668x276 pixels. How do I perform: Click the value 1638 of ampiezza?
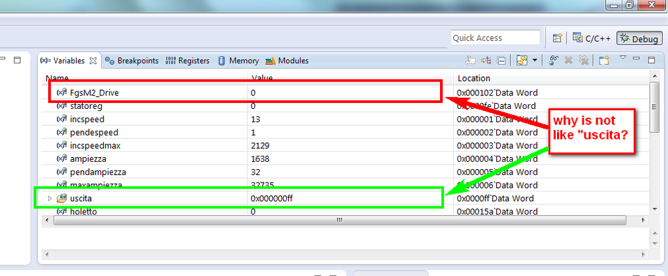click(260, 158)
